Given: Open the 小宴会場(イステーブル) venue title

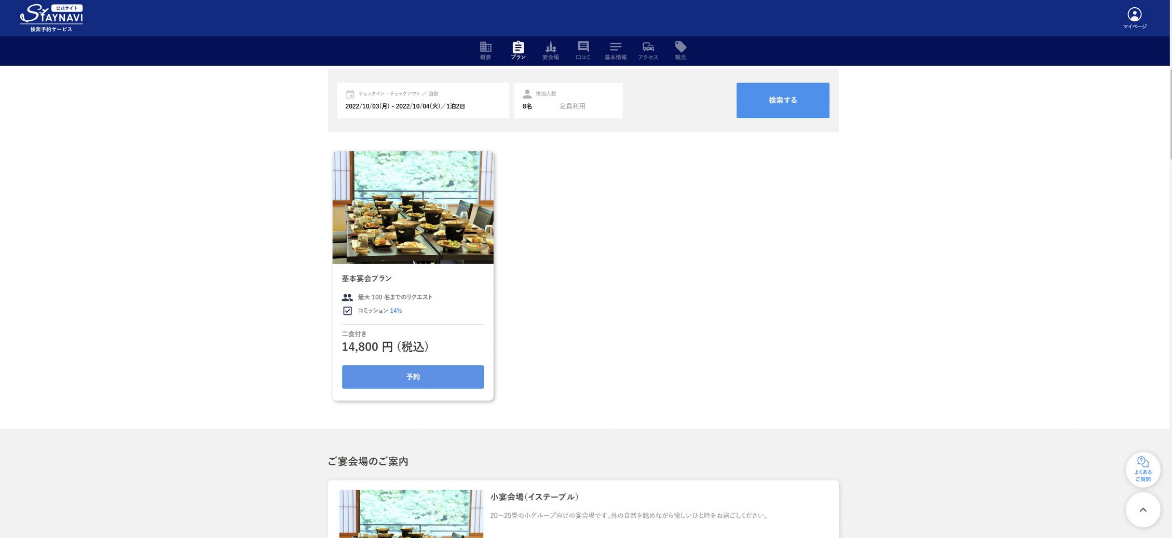Looking at the screenshot, I should click(534, 496).
